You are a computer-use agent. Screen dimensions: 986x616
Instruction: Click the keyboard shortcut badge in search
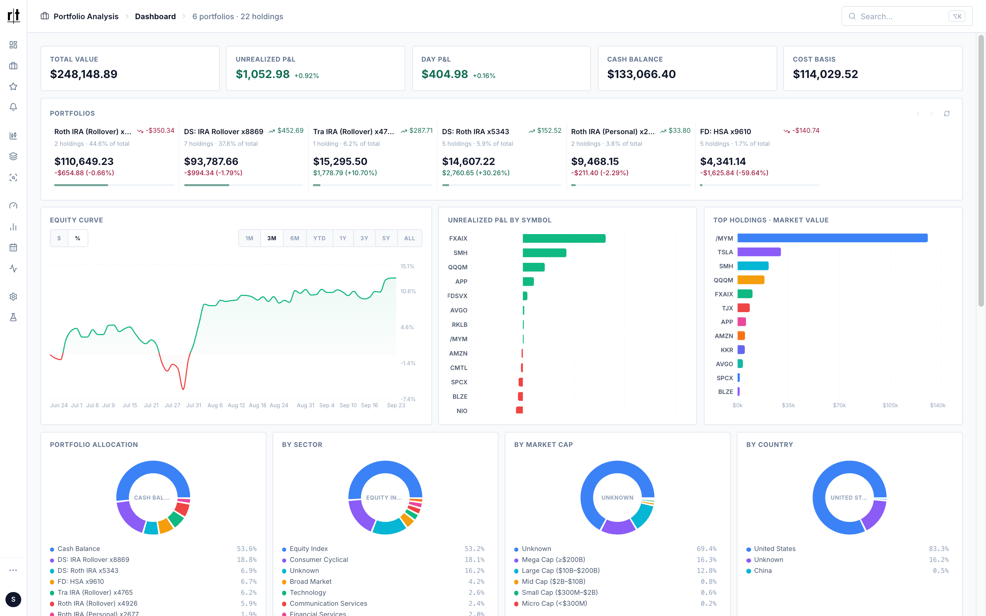[x=957, y=16]
